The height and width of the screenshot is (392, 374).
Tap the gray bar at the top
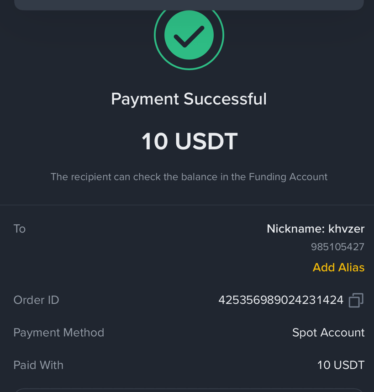[189, 5]
